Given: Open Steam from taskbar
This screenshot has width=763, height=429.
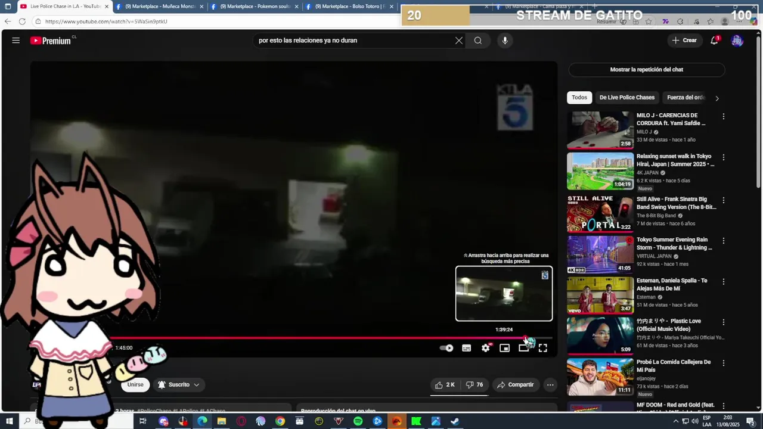Looking at the screenshot, I should [x=455, y=421].
